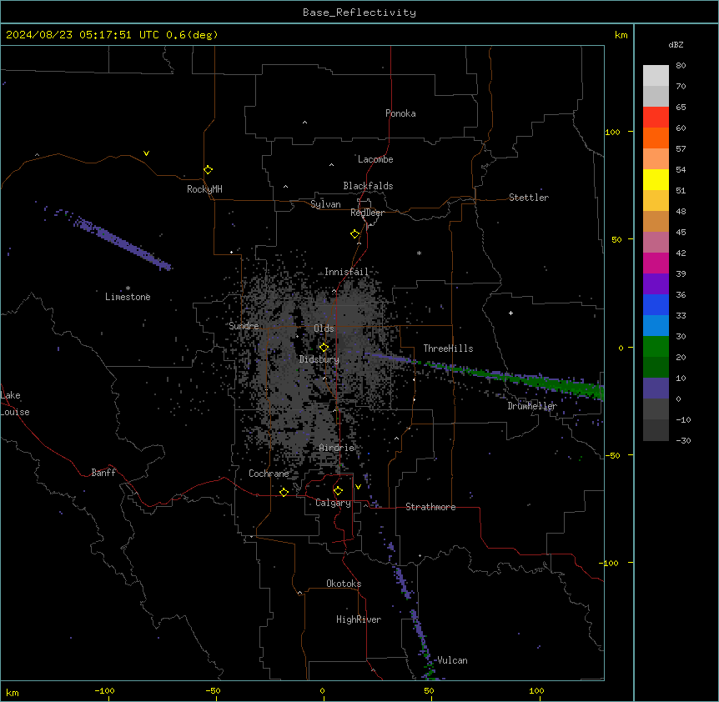Click the Stettler city label
Image resolution: width=719 pixels, height=702 pixels.
pyautogui.click(x=529, y=198)
